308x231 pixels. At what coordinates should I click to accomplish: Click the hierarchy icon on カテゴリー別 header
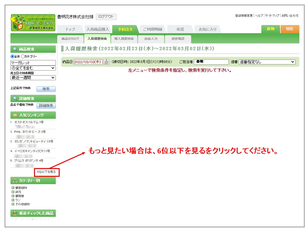pyautogui.click(x=15, y=181)
